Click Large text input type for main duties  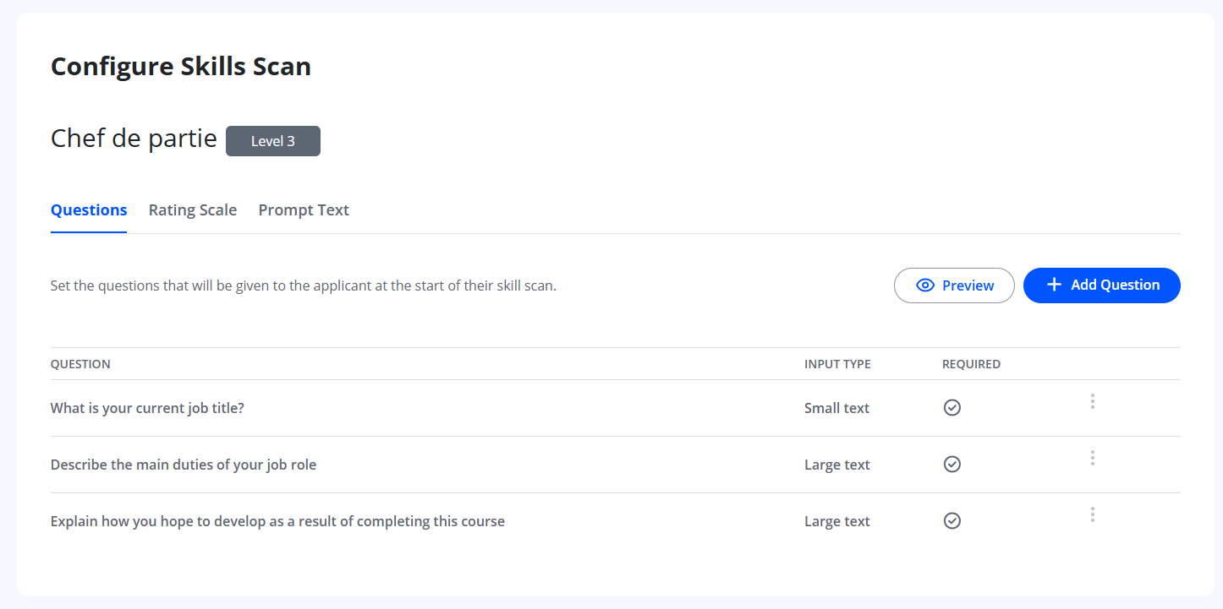[836, 465]
